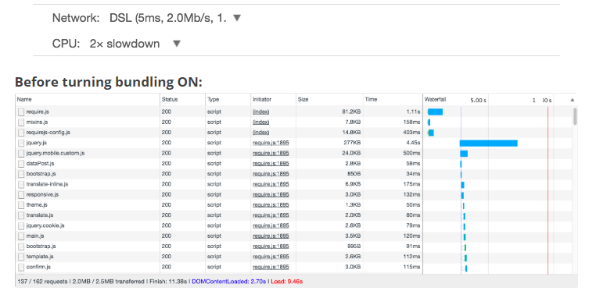Click the waterfall sort arrow indicator

(x=572, y=100)
